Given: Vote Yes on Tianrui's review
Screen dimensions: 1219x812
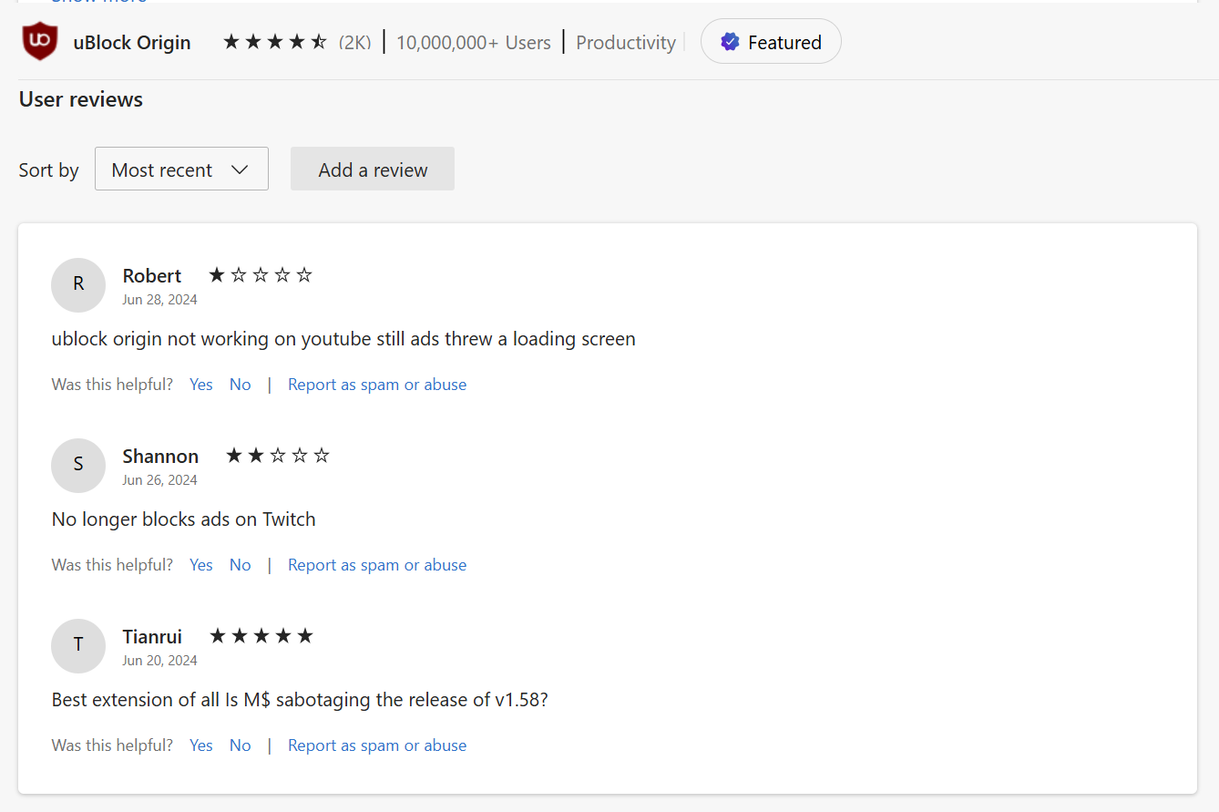Looking at the screenshot, I should tap(201, 745).
